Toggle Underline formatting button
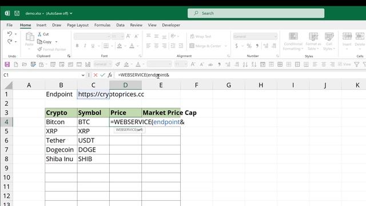Image resolution: width=366 pixels, height=206 pixels. tap(93, 46)
